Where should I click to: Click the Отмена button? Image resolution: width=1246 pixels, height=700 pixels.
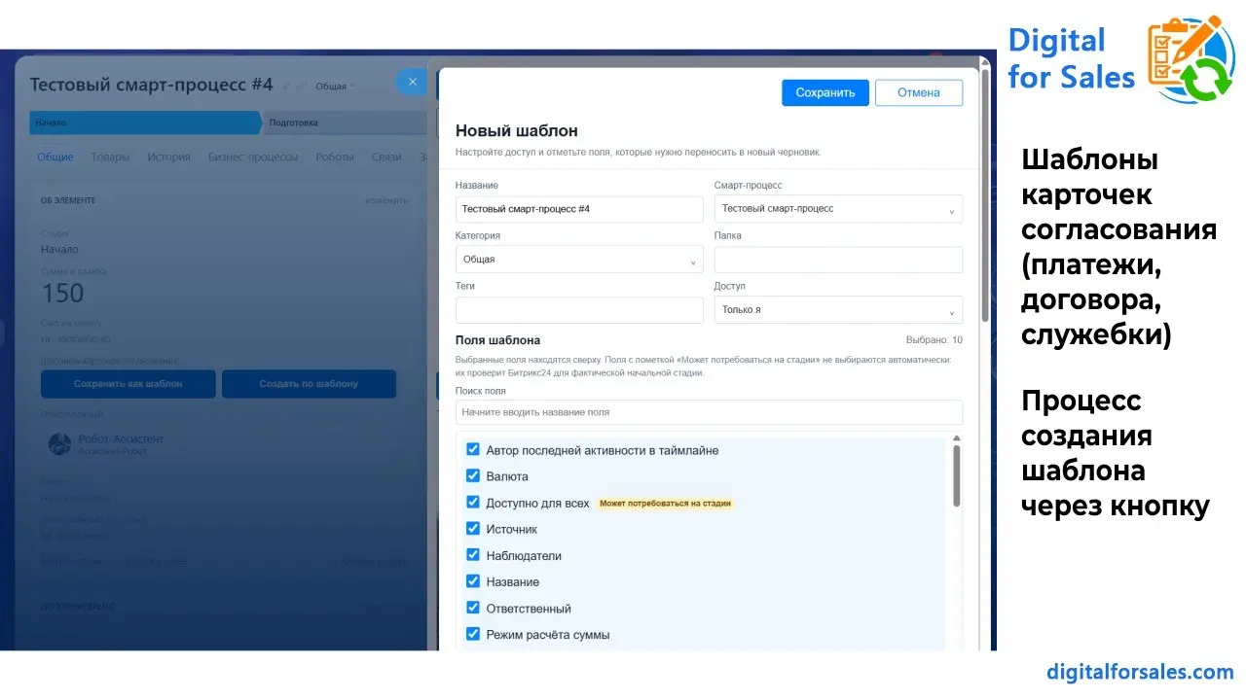point(919,92)
